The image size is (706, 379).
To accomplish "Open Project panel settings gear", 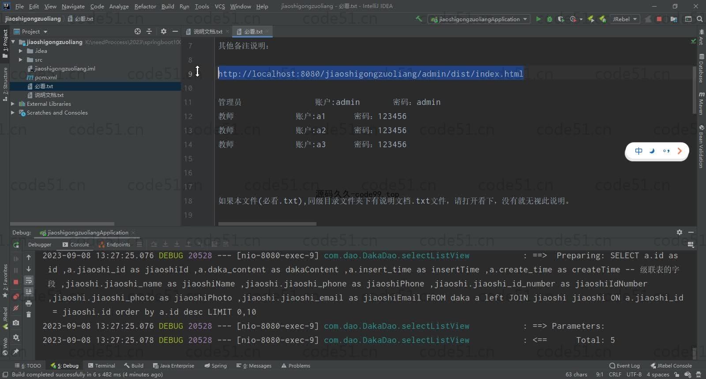I will click(x=164, y=31).
